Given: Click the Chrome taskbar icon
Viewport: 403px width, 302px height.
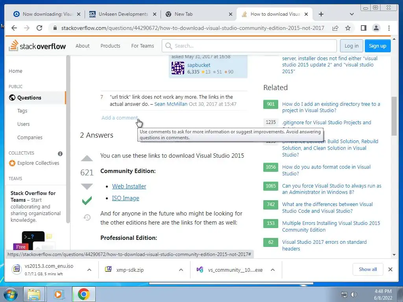Looking at the screenshot, I should coord(83,294).
